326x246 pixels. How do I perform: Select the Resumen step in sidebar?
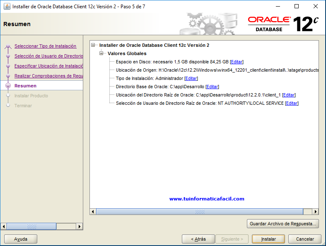point(25,86)
